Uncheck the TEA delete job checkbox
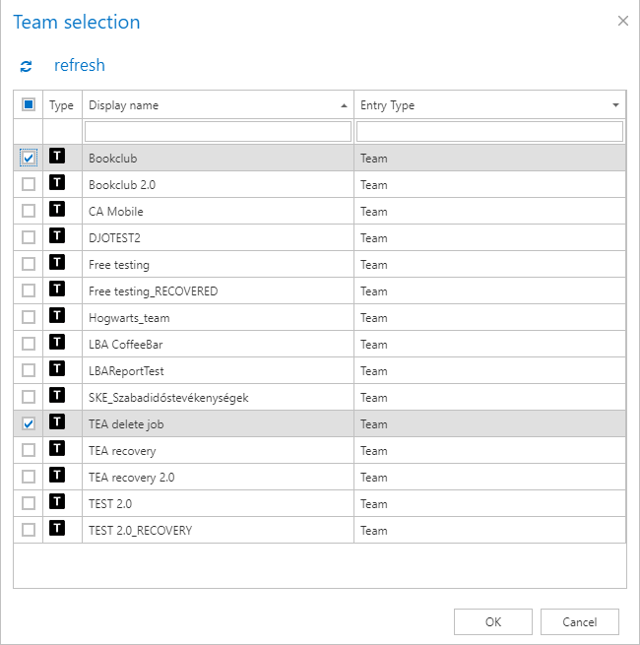The height and width of the screenshot is (645, 640). click(29, 423)
